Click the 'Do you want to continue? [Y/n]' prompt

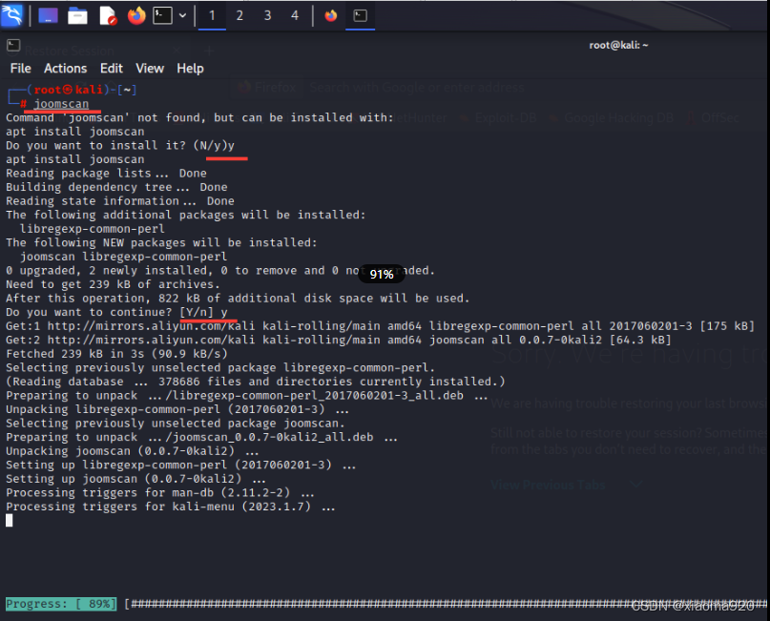116,312
